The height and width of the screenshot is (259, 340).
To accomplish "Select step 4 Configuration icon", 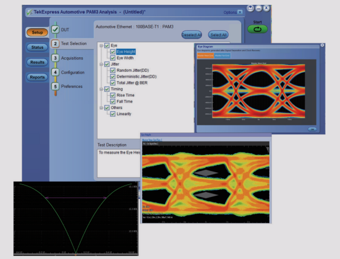I will point(56,72).
